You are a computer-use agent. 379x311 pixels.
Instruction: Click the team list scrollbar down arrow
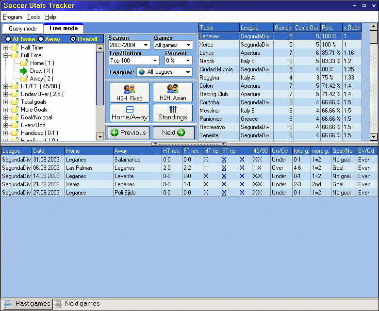373,137
